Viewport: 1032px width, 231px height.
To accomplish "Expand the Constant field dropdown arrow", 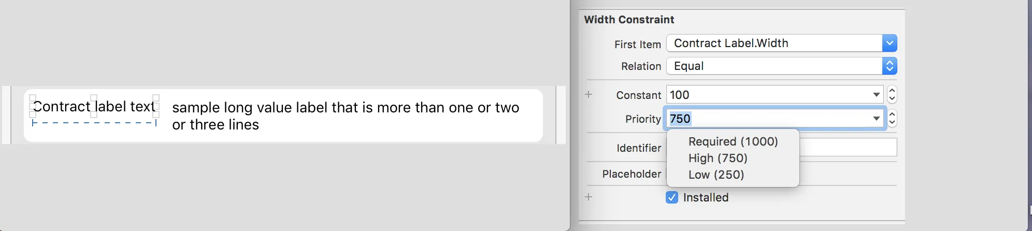I will (x=876, y=95).
